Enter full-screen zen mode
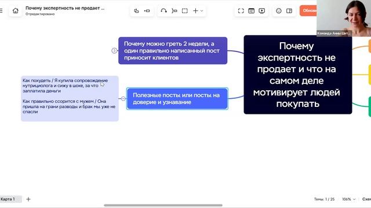The image size is (371, 208). (x=241, y=11)
